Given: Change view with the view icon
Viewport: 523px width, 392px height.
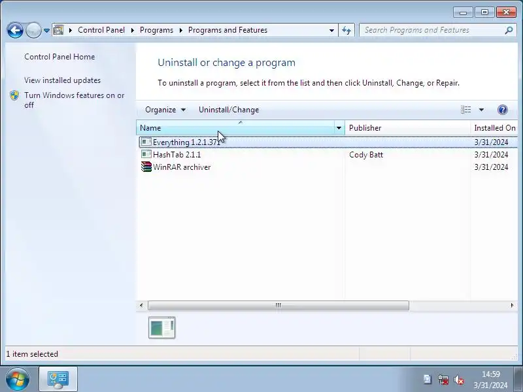Looking at the screenshot, I should pos(465,110).
